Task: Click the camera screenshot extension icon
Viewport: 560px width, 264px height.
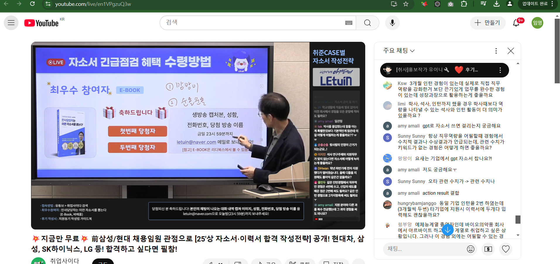Action: coord(451,4)
